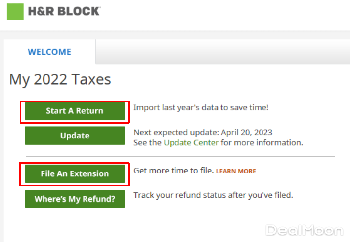Switch to the WELCOME tab
Viewport: 350px width, 242px height.
pos(49,52)
